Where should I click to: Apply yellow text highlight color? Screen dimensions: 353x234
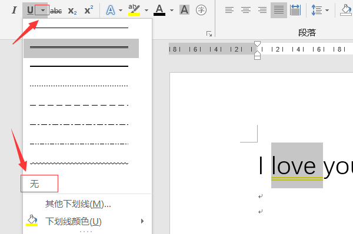(134, 10)
